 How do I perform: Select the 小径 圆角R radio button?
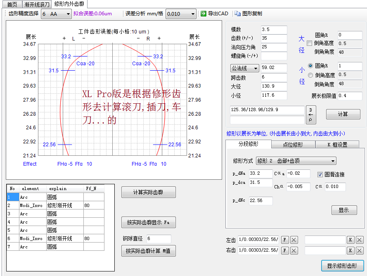(x=310, y=66)
